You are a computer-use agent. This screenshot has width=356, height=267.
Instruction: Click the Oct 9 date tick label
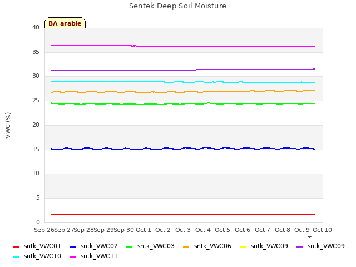[x=301, y=230]
